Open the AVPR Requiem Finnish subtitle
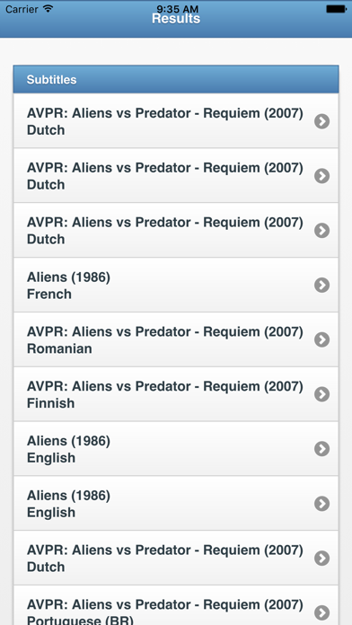 click(x=176, y=394)
